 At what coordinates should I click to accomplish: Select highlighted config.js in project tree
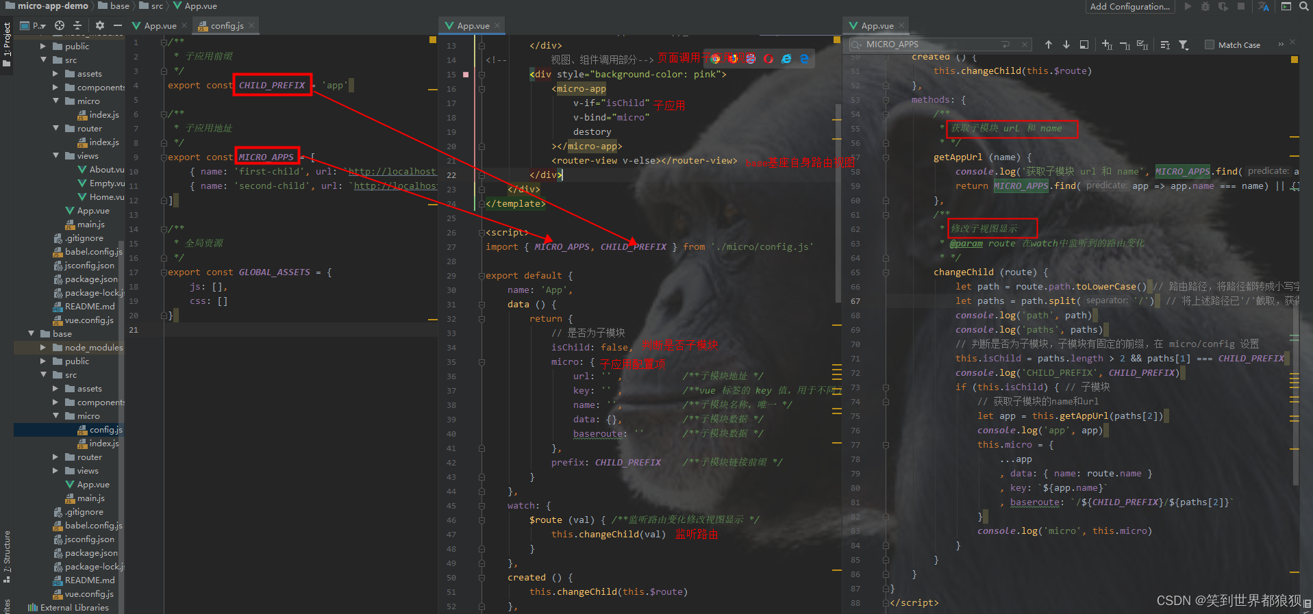(x=68, y=429)
